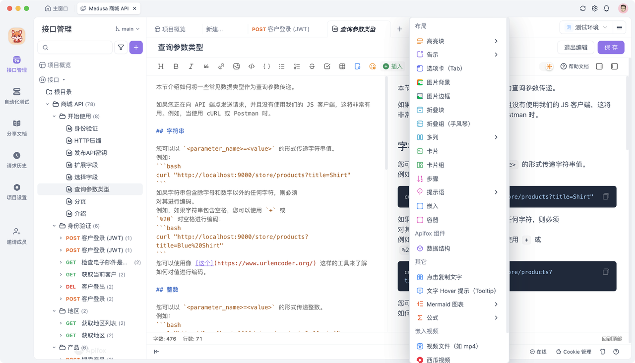Select 选项卡（Tab）menu item
635x363 pixels.
tap(457, 68)
